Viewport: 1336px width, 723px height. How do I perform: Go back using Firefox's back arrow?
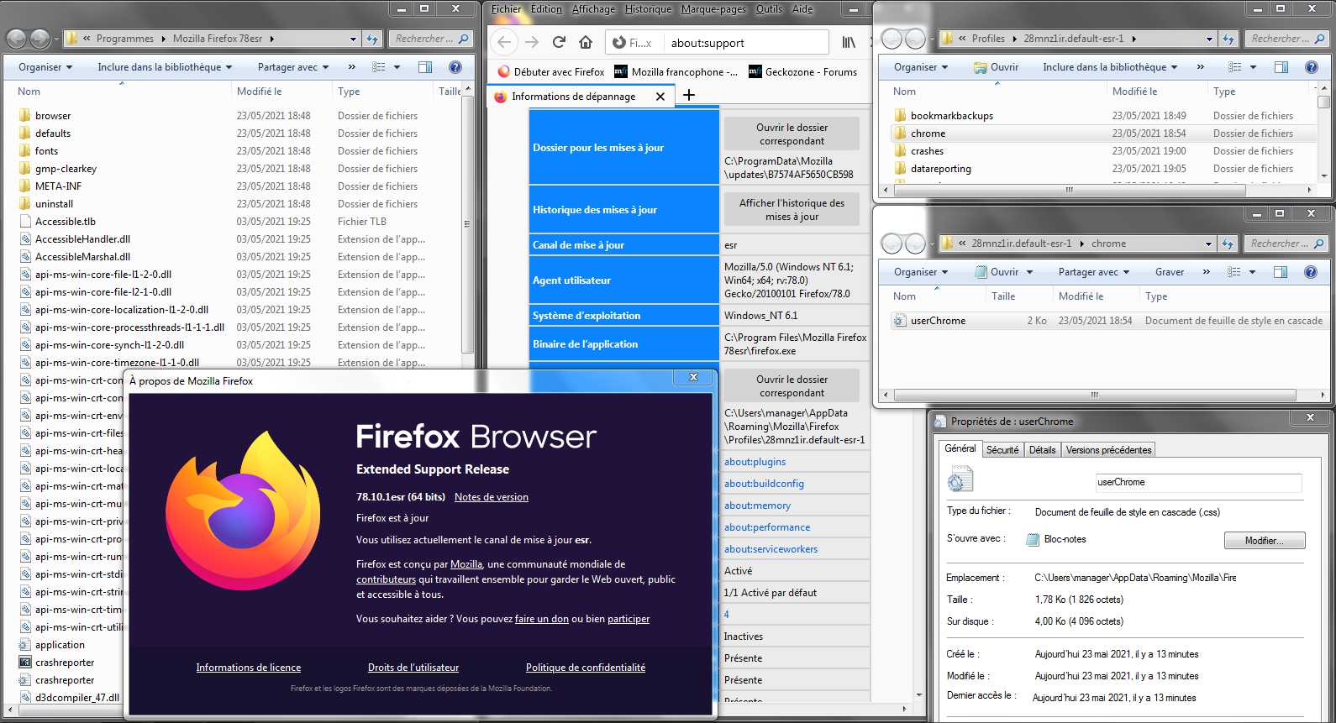coord(504,42)
